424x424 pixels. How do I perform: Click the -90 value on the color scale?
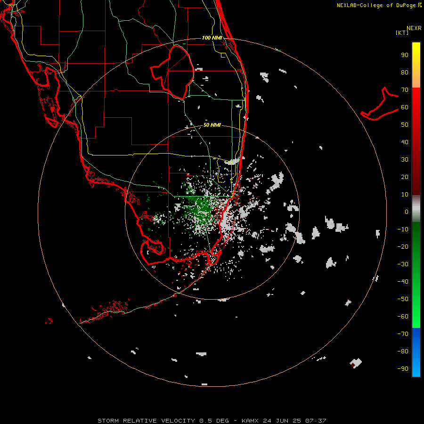point(403,369)
